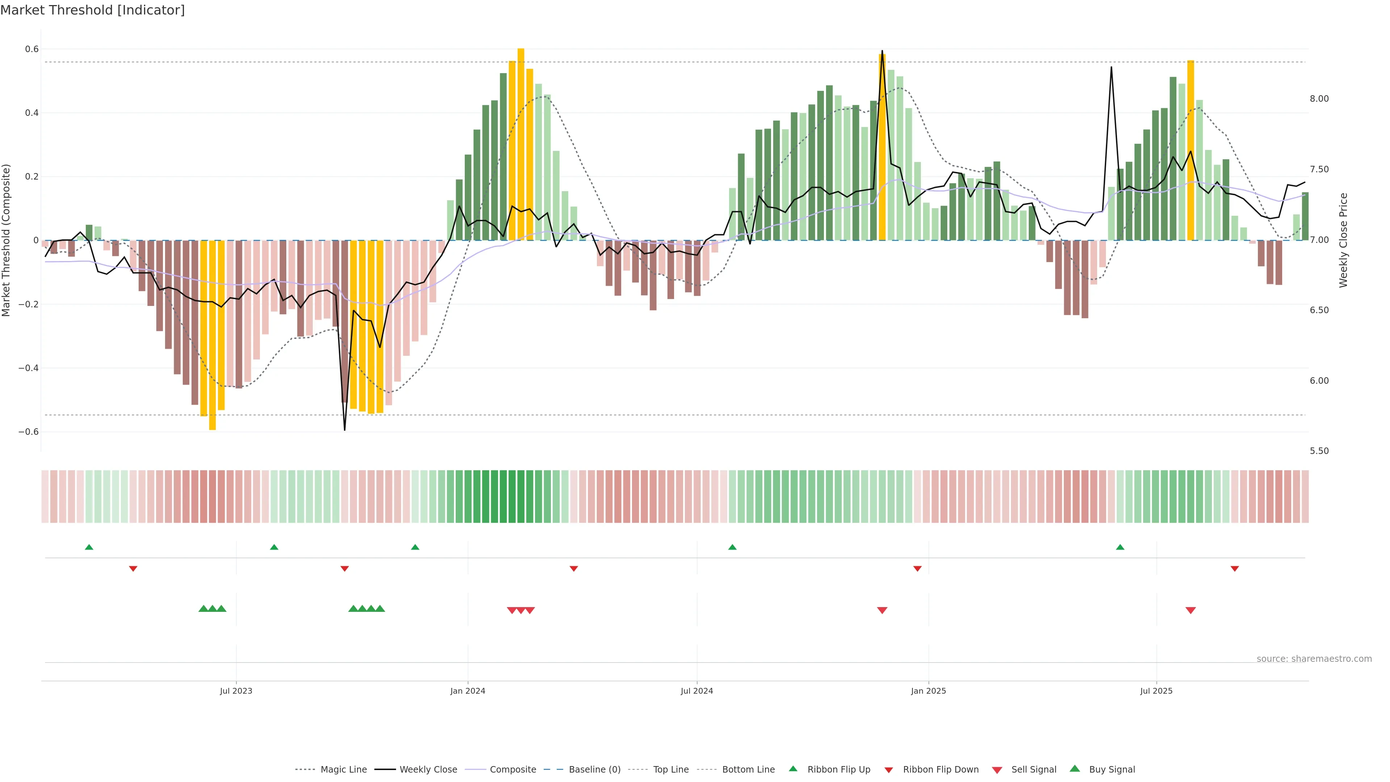Viewport: 1390px width, 782px height.
Task: Click the Buy Signal legend triangle
Action: click(1075, 769)
